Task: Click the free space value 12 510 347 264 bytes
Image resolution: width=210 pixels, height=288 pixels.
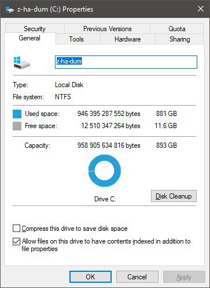Action: coord(110,126)
